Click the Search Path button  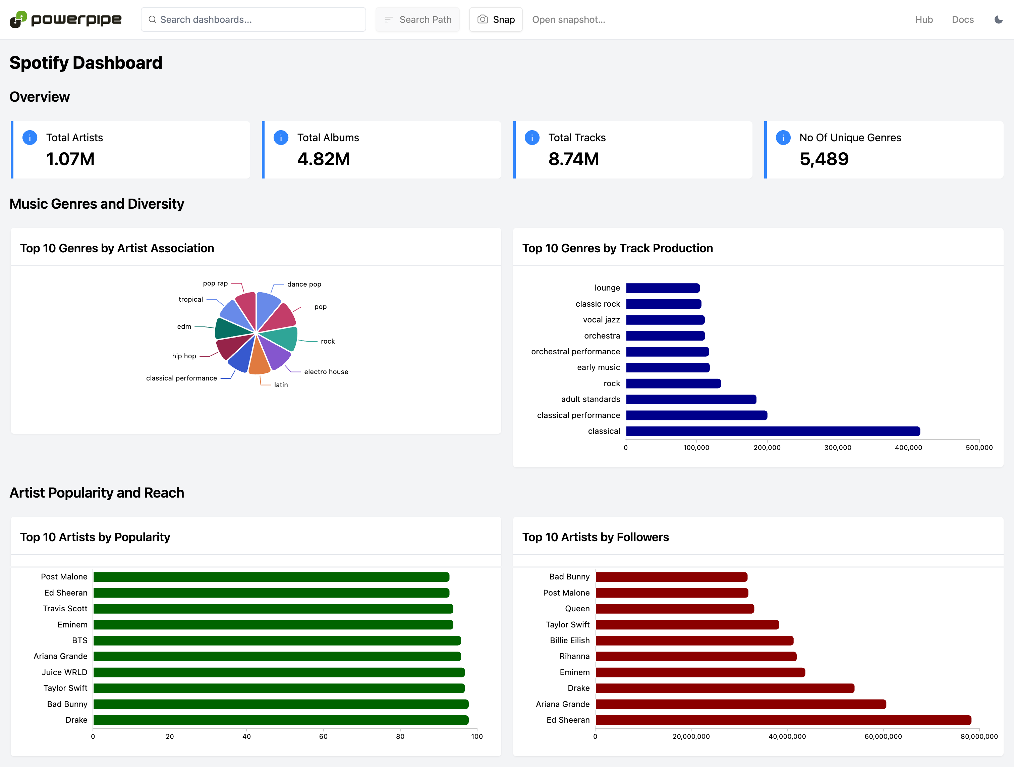pyautogui.click(x=417, y=19)
